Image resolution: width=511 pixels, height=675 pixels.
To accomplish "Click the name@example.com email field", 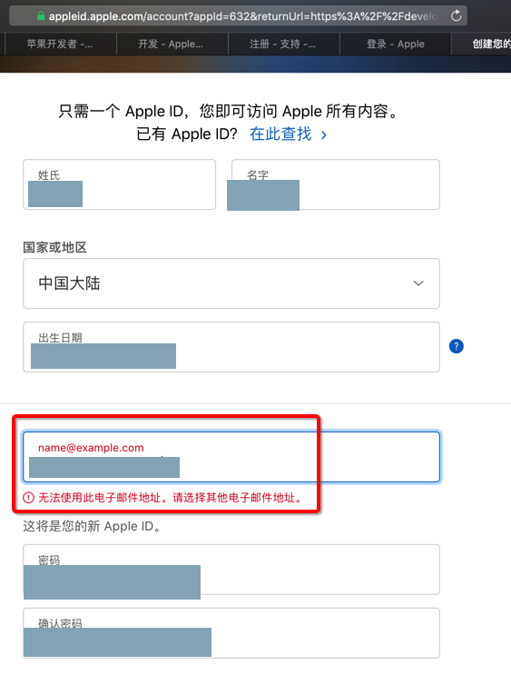I will tap(231, 457).
